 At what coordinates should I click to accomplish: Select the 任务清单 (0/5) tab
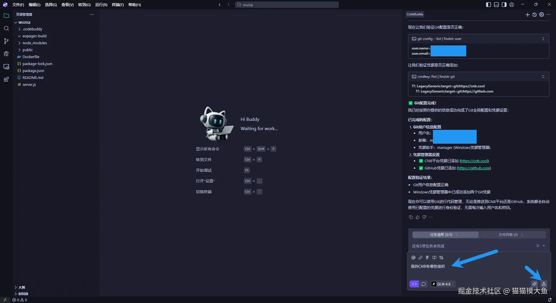(x=445, y=235)
